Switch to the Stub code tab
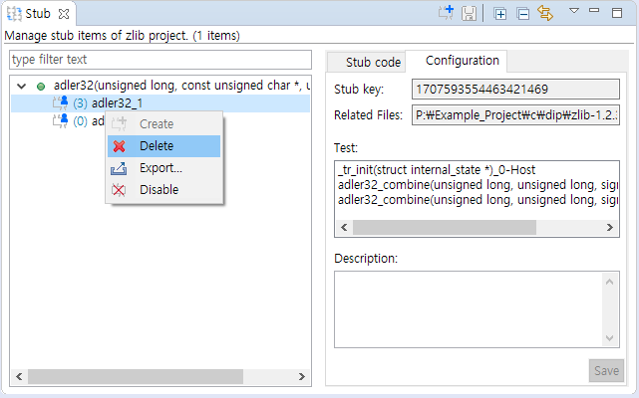 click(x=373, y=62)
